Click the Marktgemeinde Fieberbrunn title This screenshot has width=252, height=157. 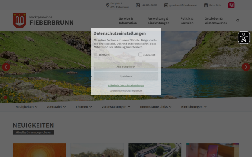(51, 21)
